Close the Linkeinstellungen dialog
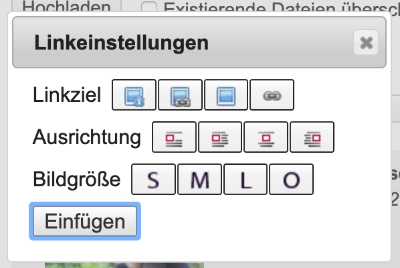400x268 pixels. tap(366, 42)
